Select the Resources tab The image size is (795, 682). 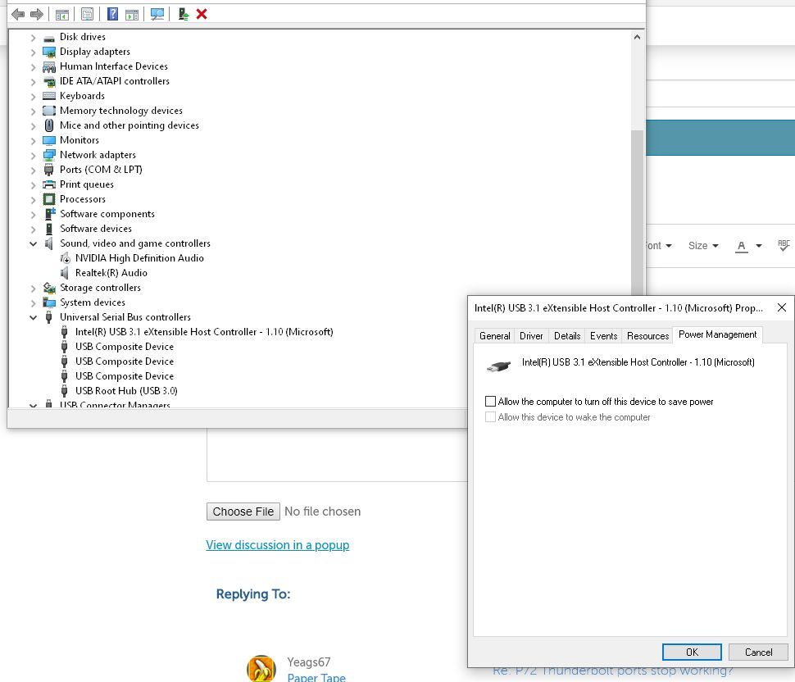pyautogui.click(x=647, y=336)
